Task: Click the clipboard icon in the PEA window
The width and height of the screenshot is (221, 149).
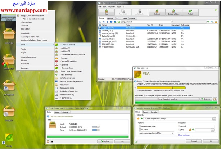Action: (215, 99)
